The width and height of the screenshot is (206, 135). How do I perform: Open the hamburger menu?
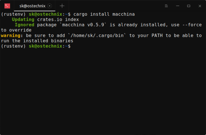coord(167,6)
